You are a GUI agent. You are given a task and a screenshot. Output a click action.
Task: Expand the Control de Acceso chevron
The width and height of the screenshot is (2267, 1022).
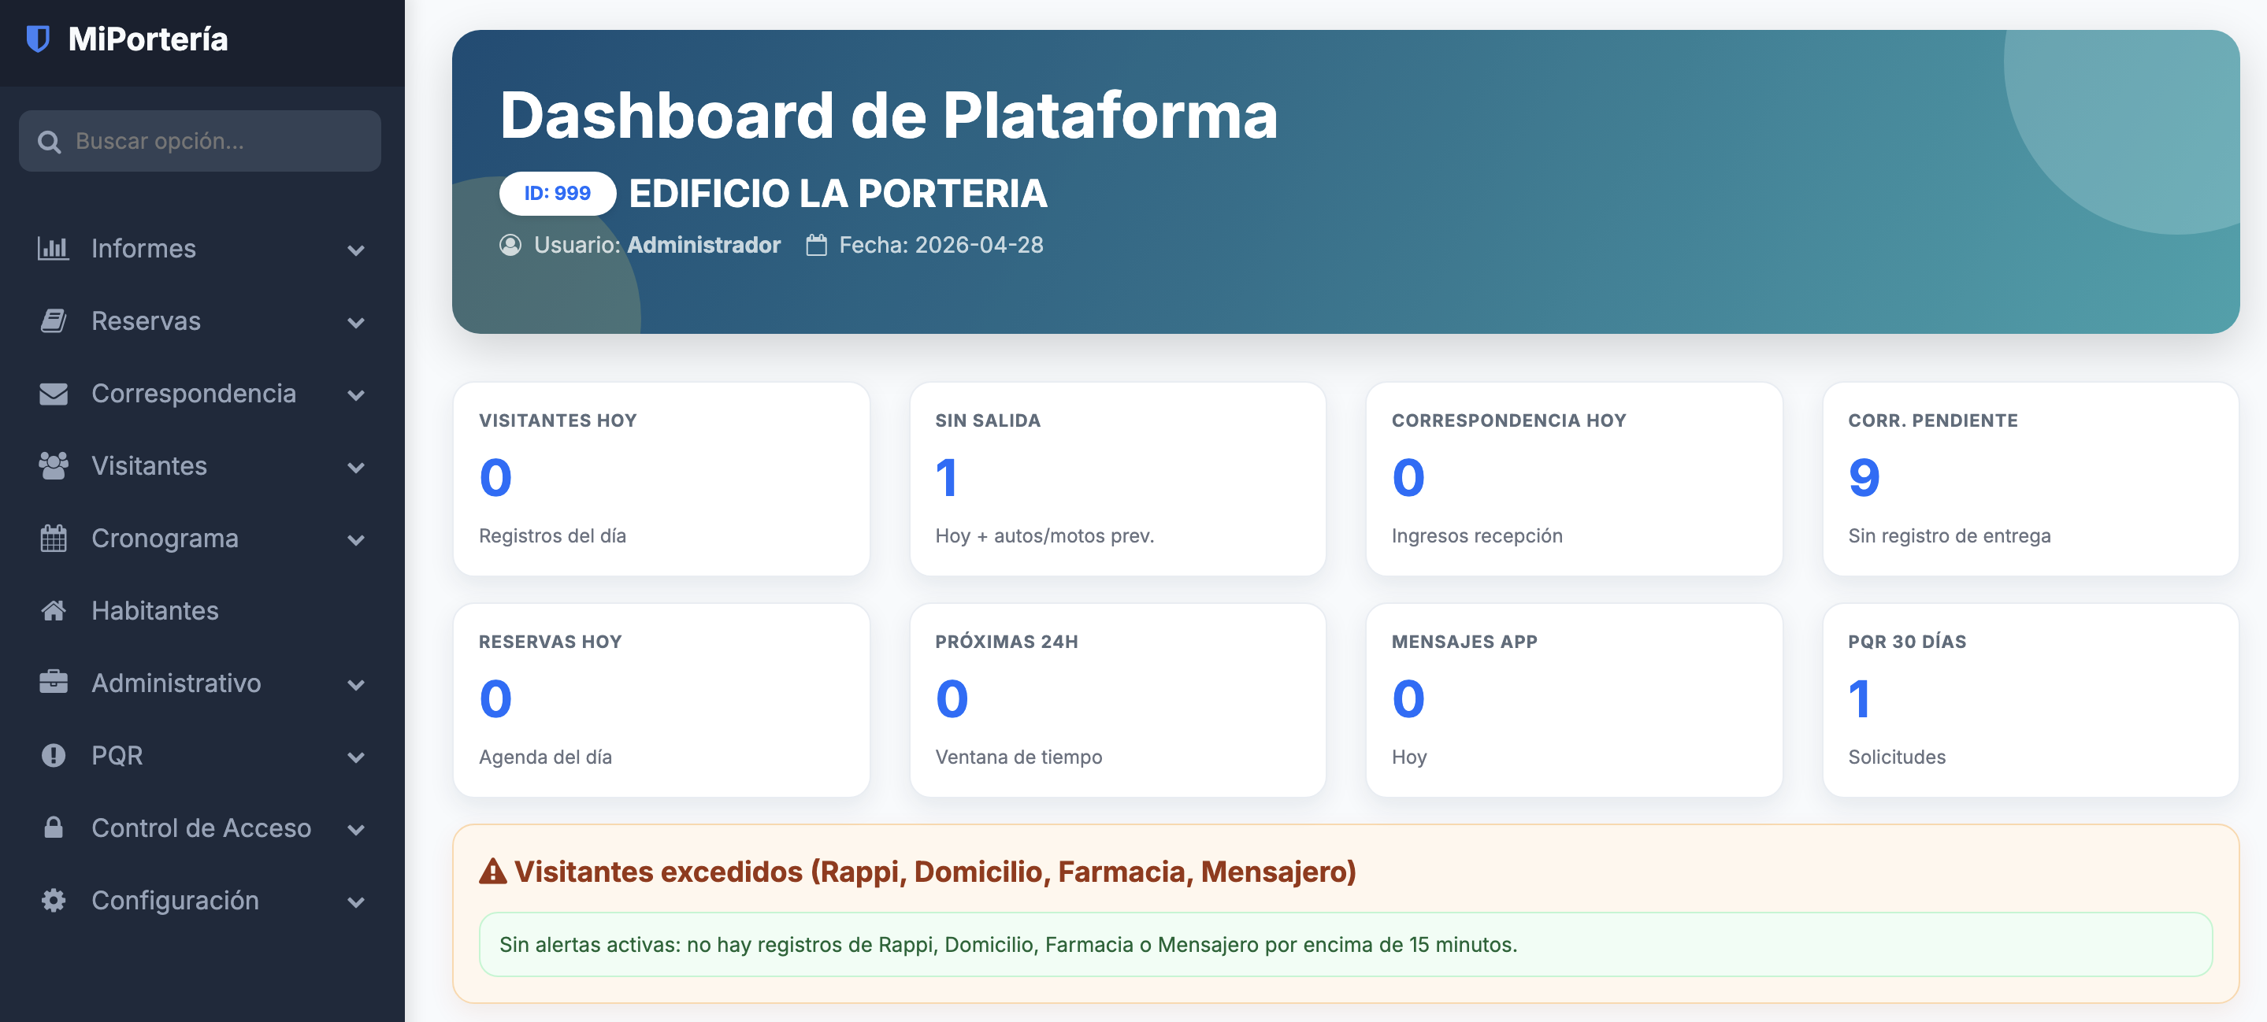coord(355,829)
